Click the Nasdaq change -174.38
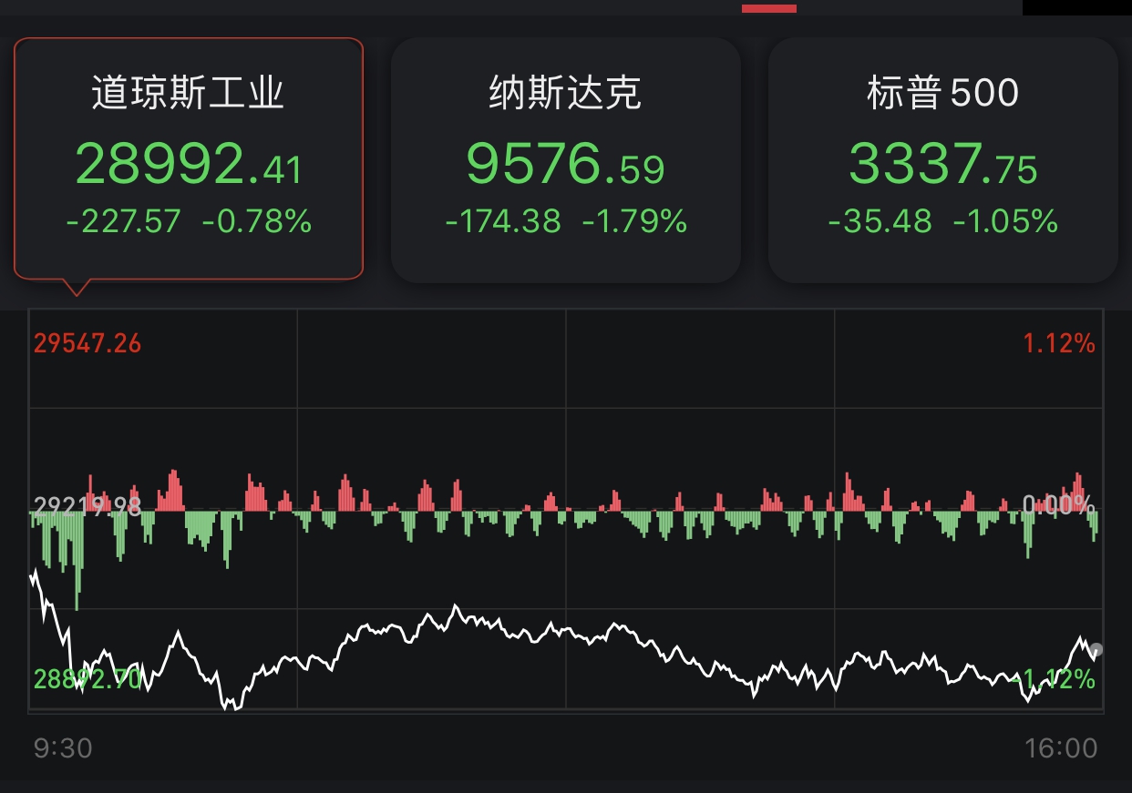Screen dimensions: 1132x793 [x=503, y=221]
